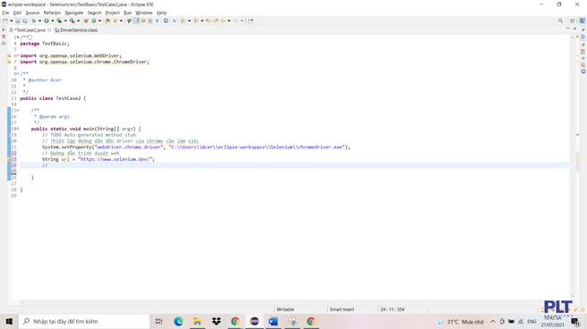Click the Smart Insert status field

coord(341,309)
